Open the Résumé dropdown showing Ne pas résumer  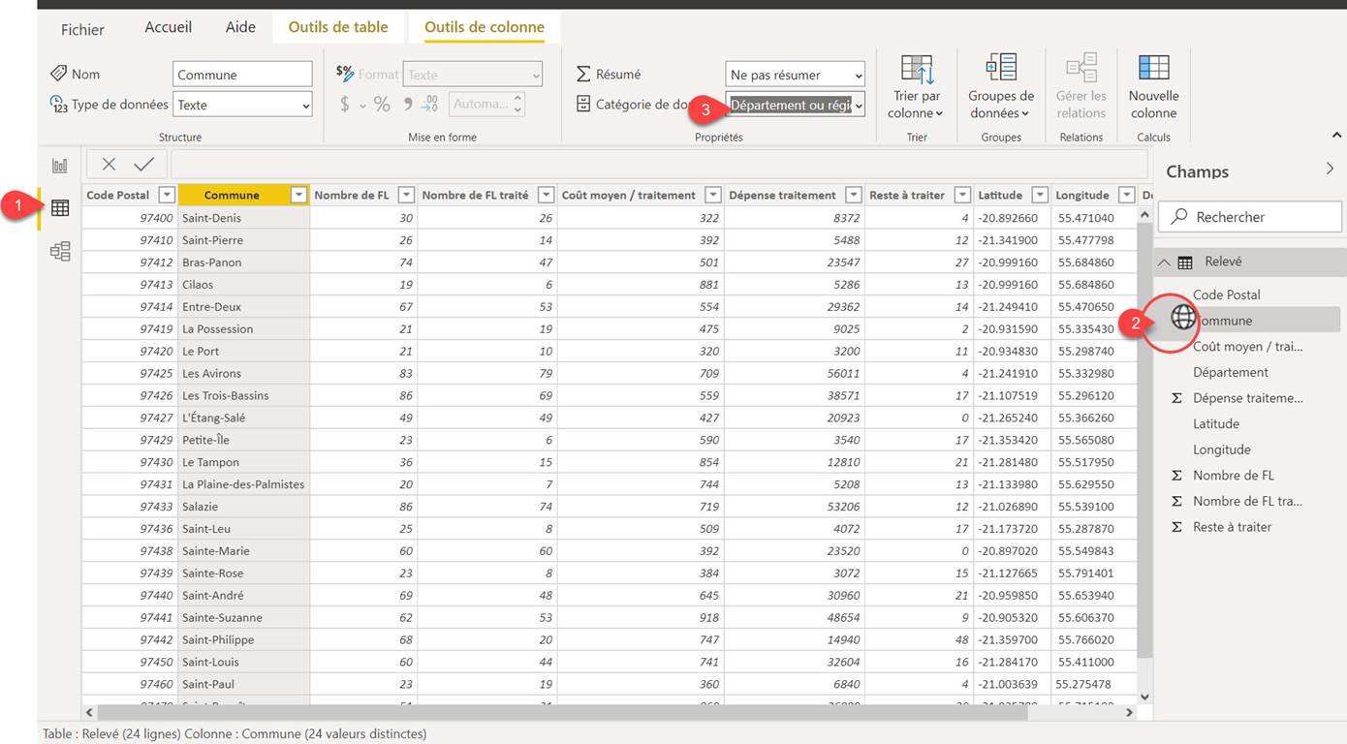pos(795,75)
